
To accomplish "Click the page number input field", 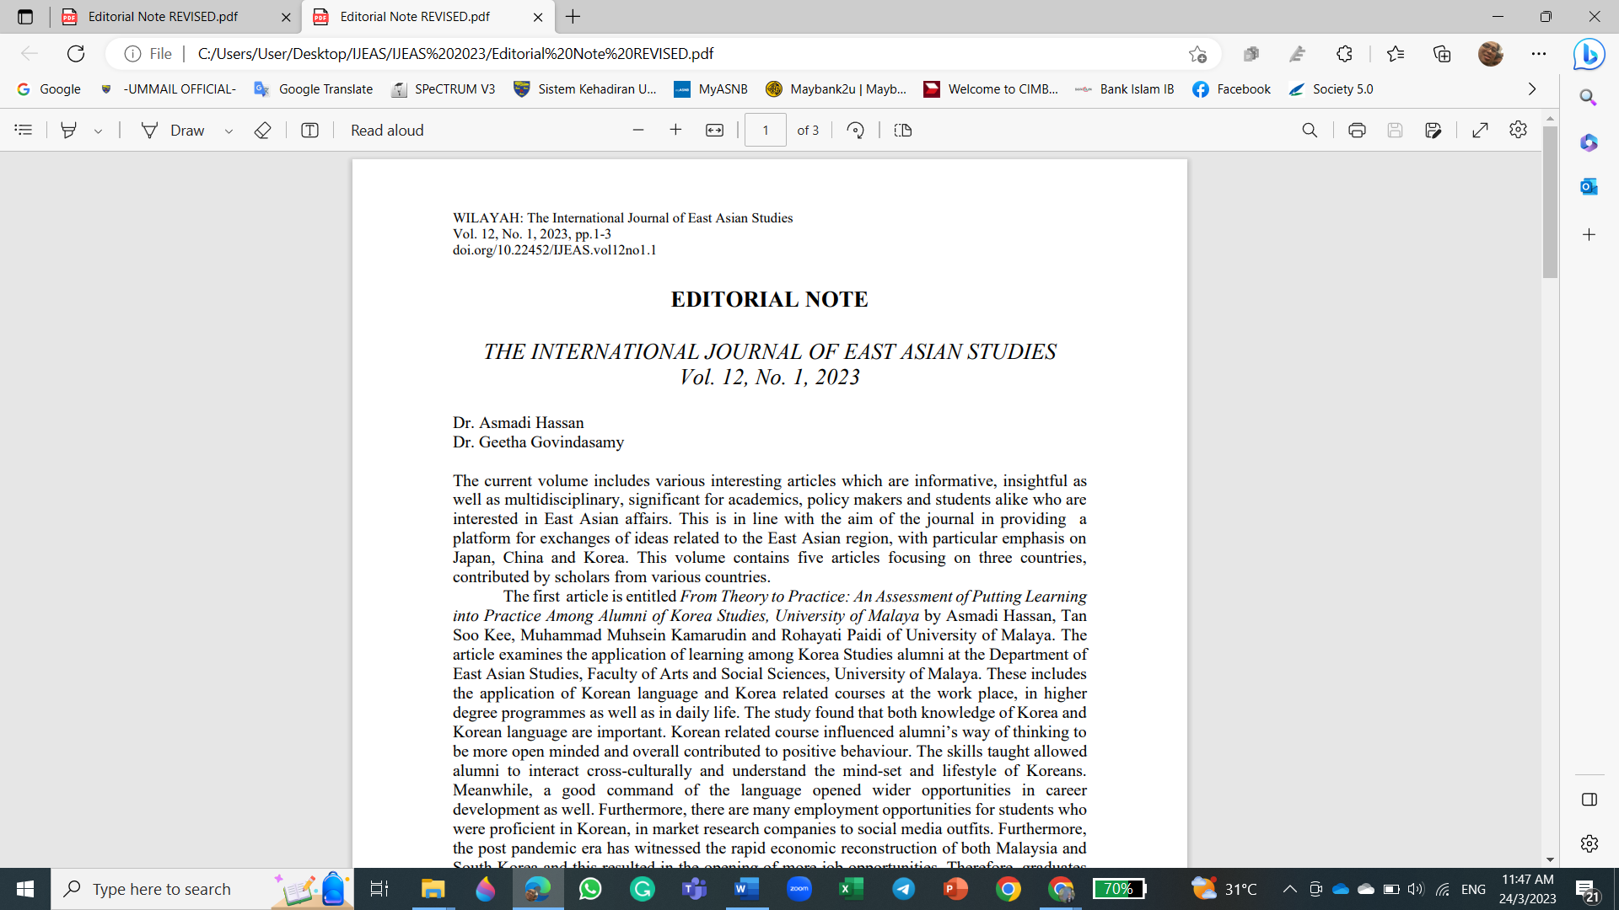I will tap(766, 130).
